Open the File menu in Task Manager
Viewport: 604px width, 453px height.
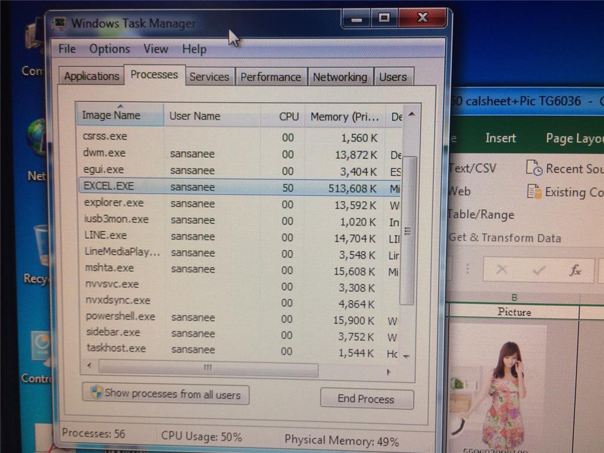pos(67,48)
